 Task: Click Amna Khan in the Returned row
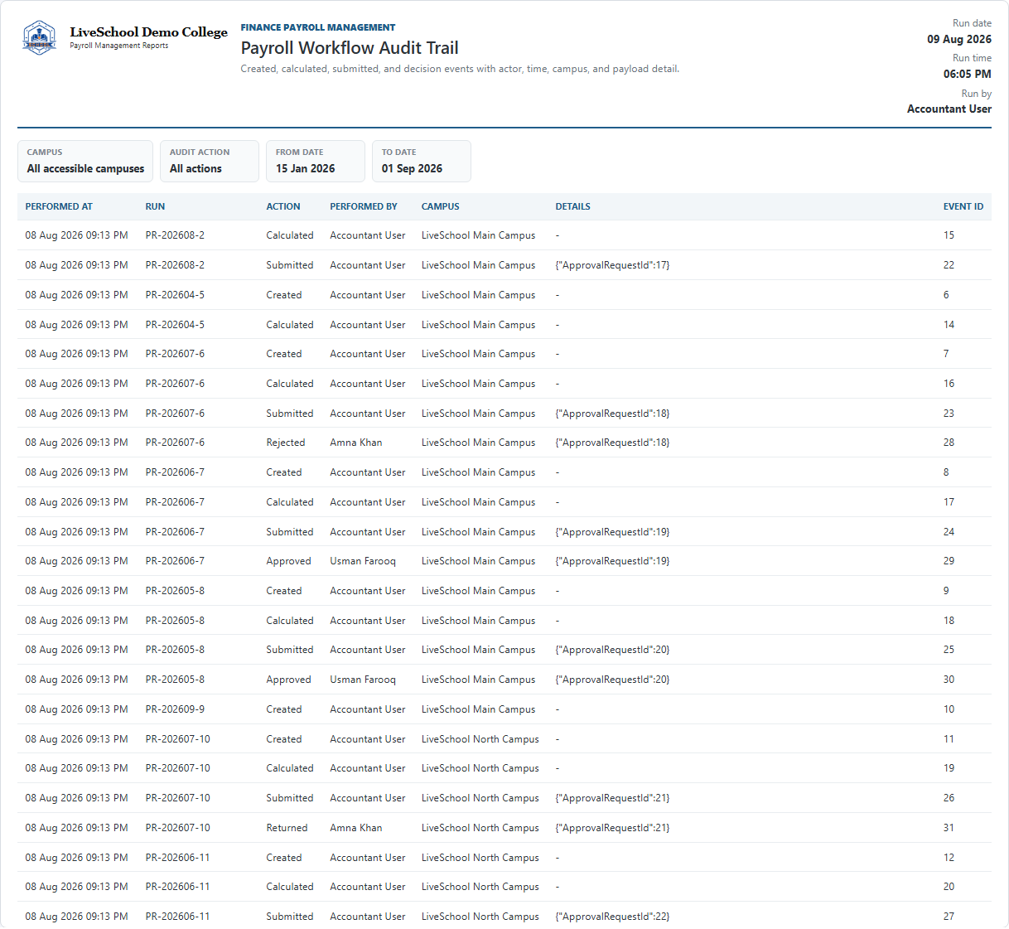[x=356, y=828]
